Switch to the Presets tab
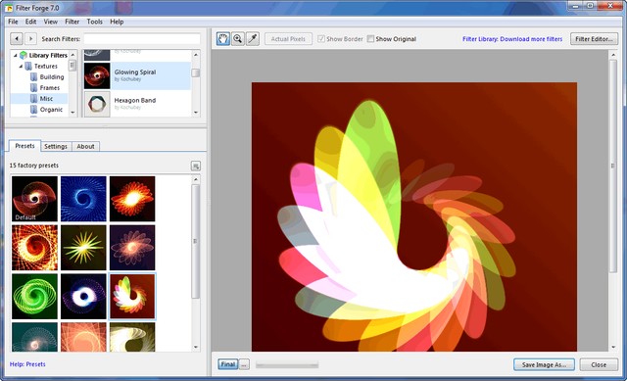The image size is (627, 381). [x=24, y=146]
